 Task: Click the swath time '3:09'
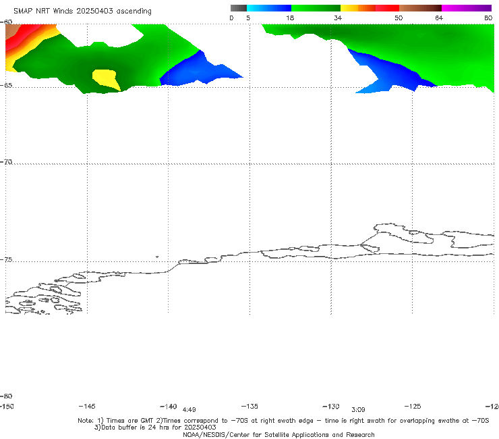[358, 410]
